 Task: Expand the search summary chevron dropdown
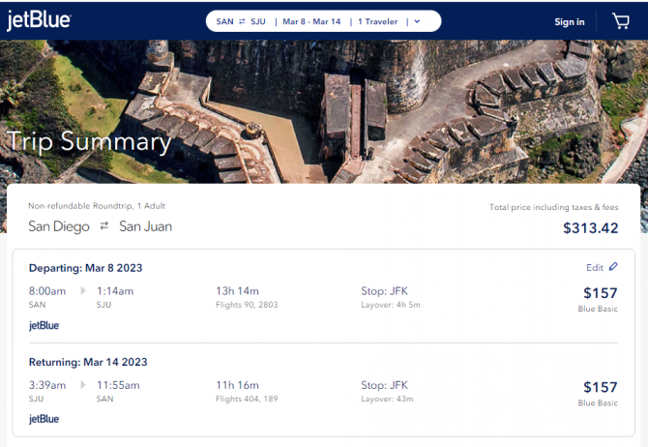(417, 21)
